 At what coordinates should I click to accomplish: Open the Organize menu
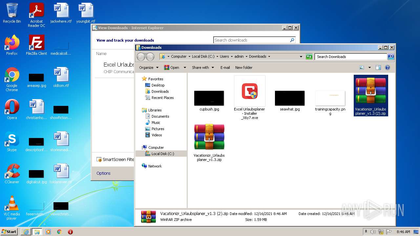[149, 68]
